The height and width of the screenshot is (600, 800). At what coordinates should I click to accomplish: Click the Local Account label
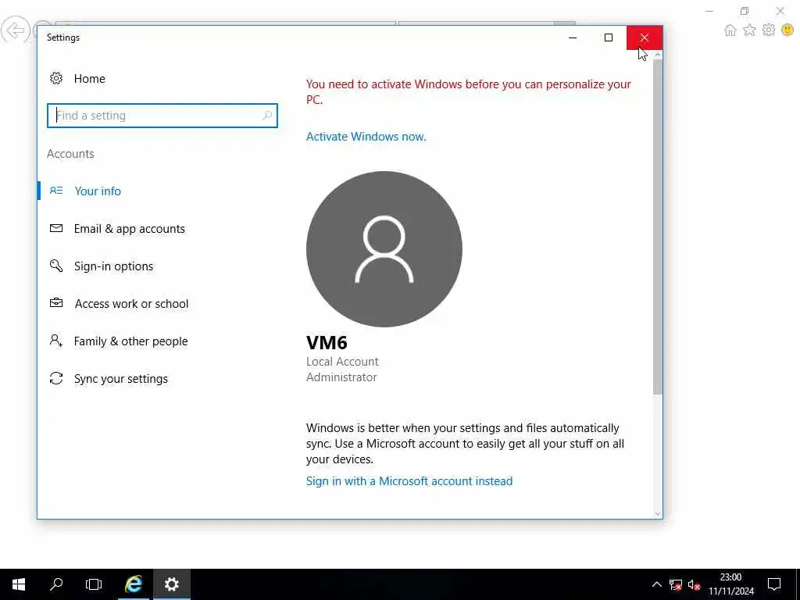tap(342, 361)
